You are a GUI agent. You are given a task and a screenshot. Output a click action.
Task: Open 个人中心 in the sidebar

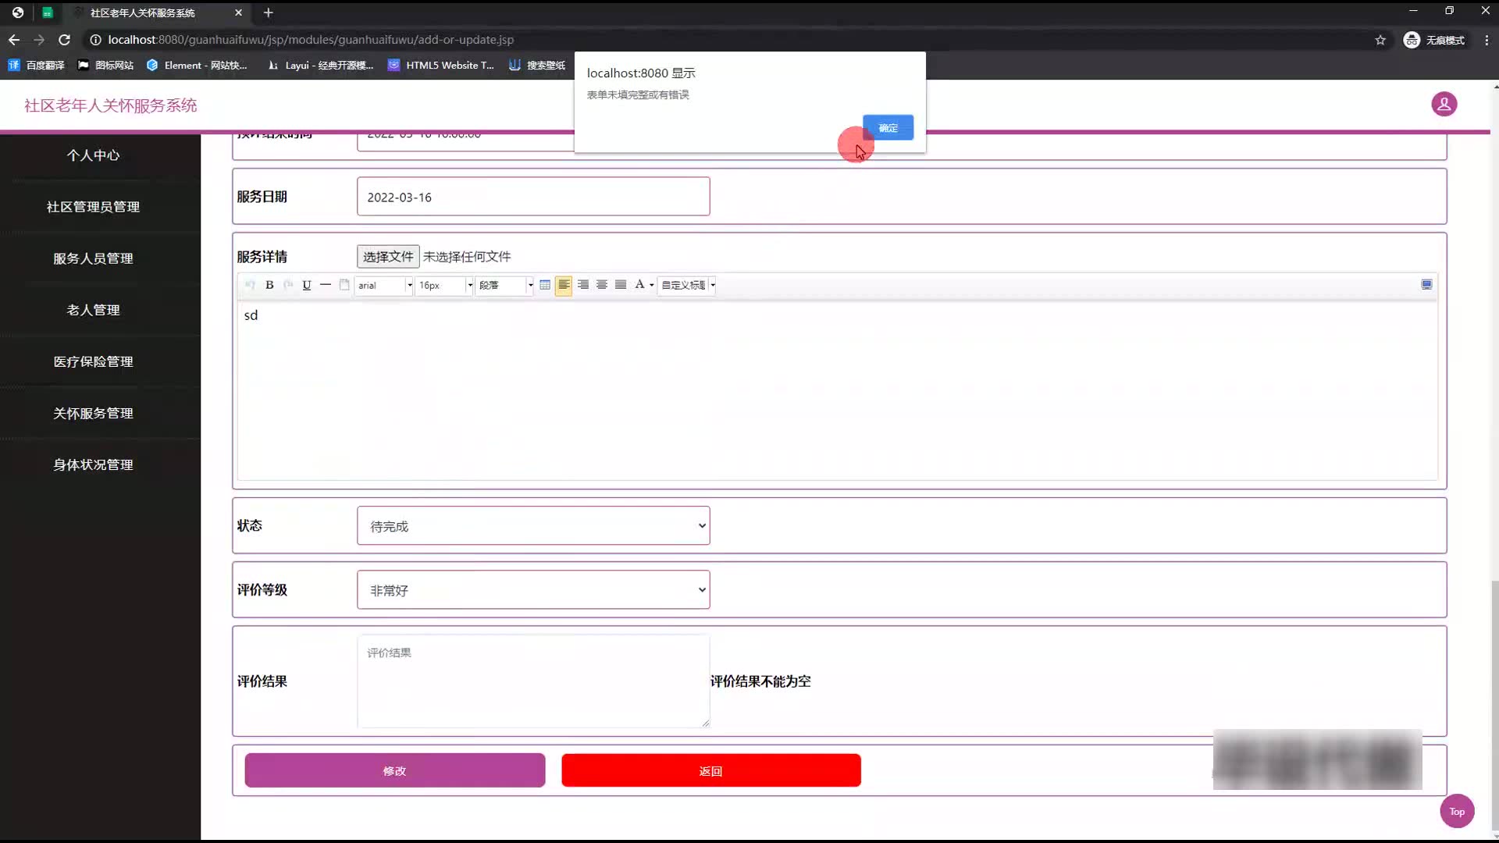(93, 155)
